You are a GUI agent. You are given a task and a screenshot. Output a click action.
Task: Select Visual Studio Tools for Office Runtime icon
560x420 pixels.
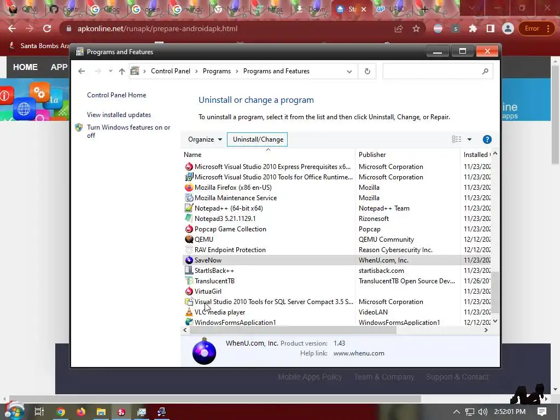(189, 177)
